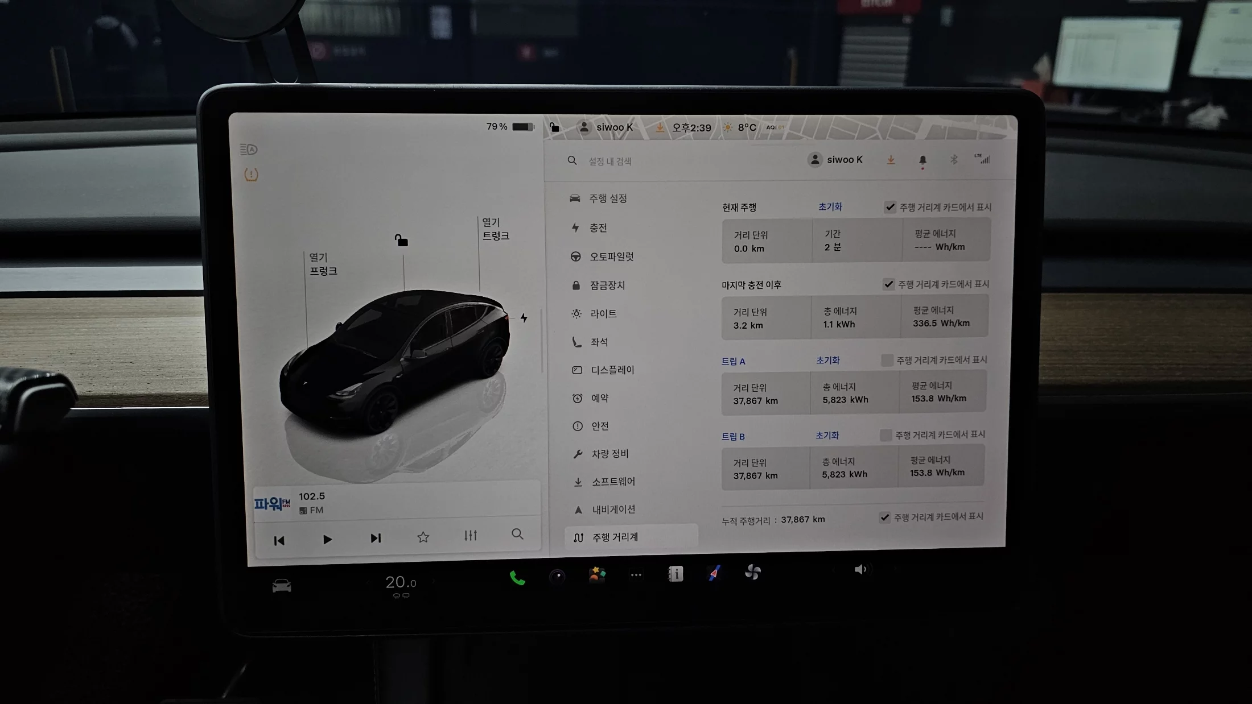Uncheck 현재 주행 show-in-card checkbox
1252x704 pixels.
[890, 208]
